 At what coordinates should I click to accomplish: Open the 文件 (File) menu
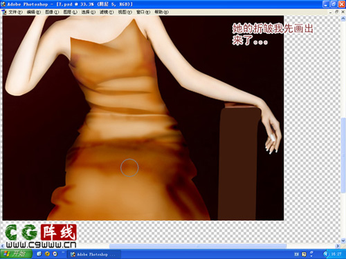tap(15, 12)
